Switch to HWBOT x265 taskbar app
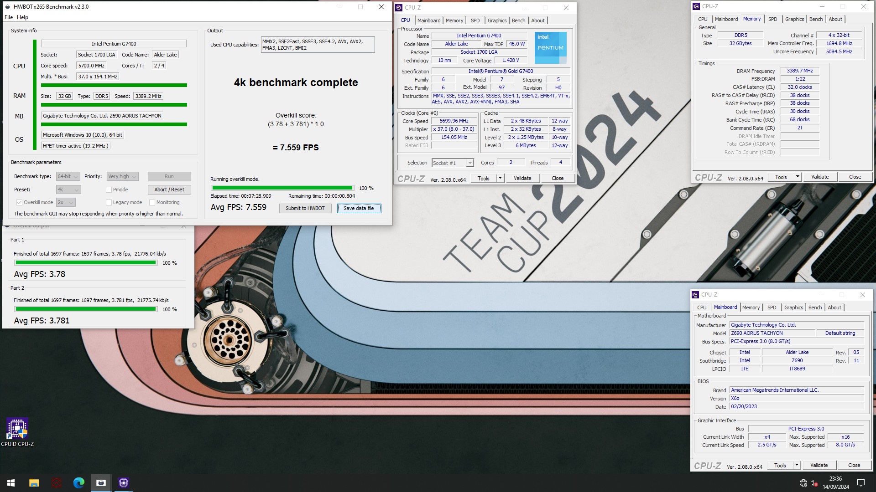The image size is (876, 492). coord(101,482)
